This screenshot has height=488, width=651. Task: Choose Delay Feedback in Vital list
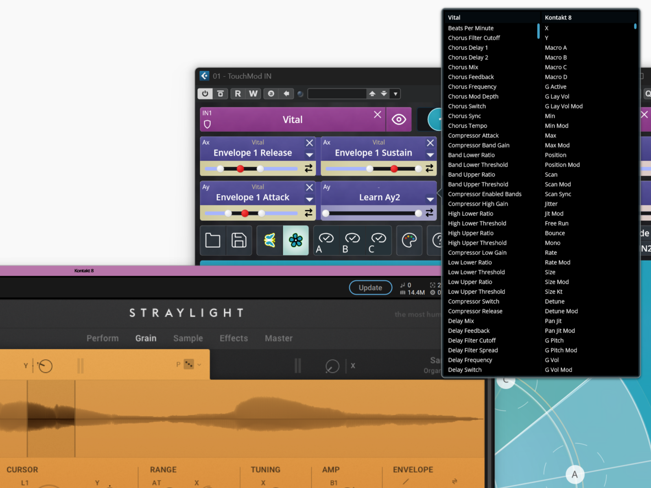point(469,331)
